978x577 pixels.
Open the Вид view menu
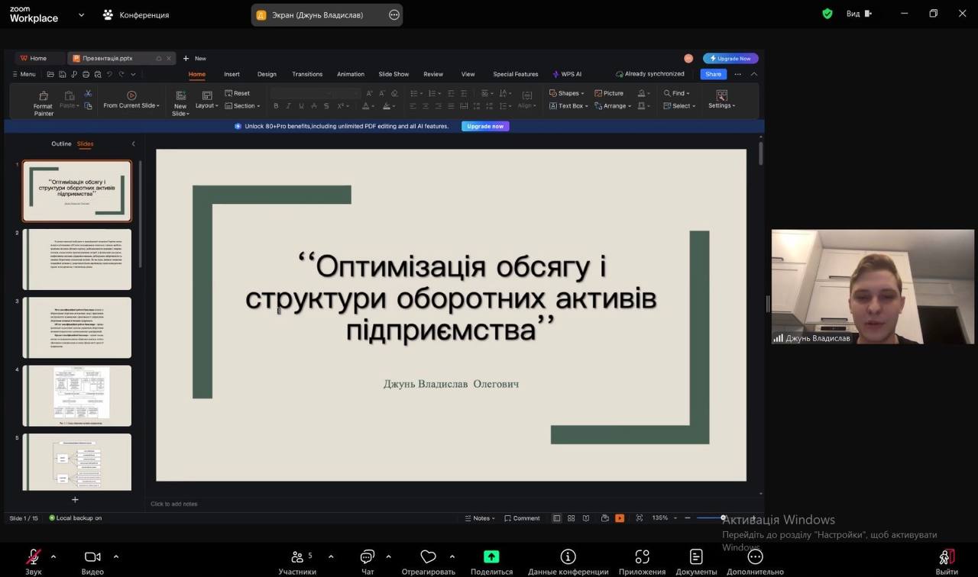coord(859,14)
